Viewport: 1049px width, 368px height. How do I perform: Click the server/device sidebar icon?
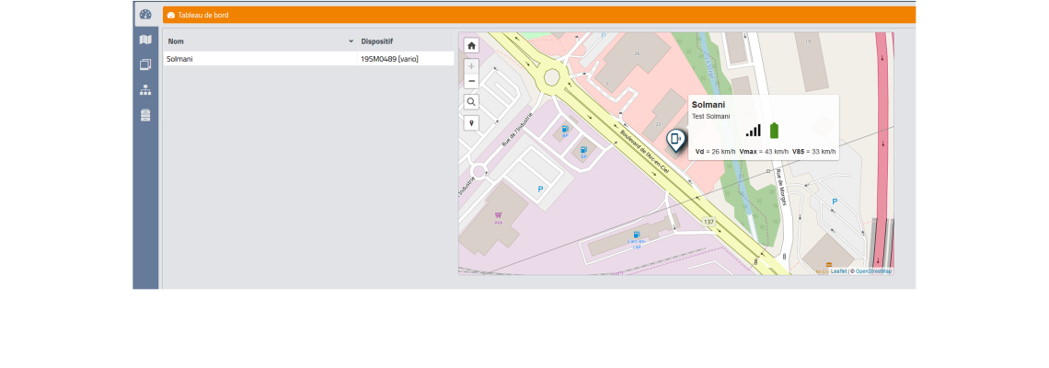click(x=145, y=115)
